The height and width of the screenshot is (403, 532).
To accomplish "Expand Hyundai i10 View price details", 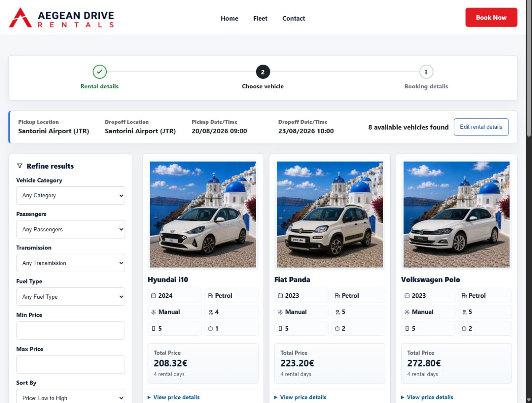I will (x=174, y=397).
